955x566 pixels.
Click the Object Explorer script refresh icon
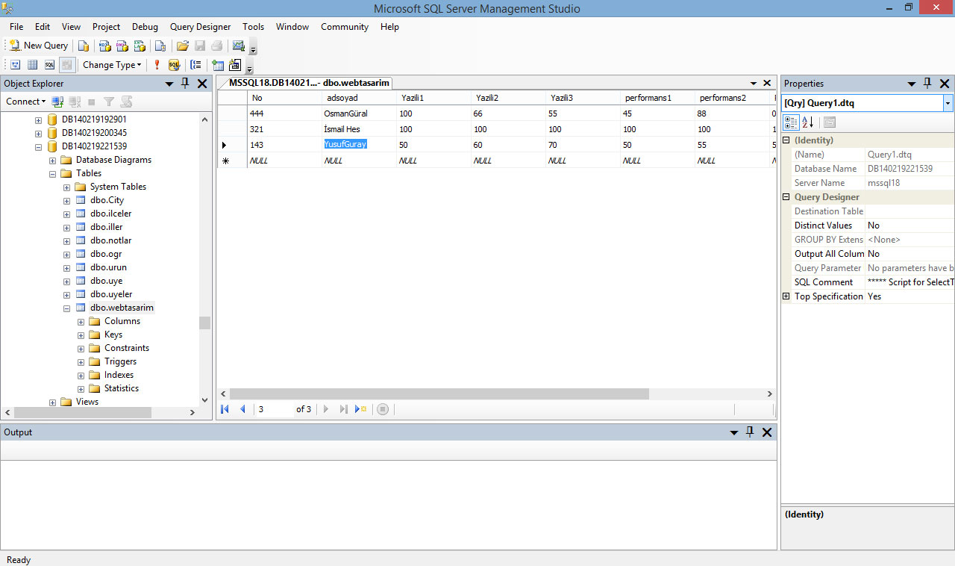126,102
